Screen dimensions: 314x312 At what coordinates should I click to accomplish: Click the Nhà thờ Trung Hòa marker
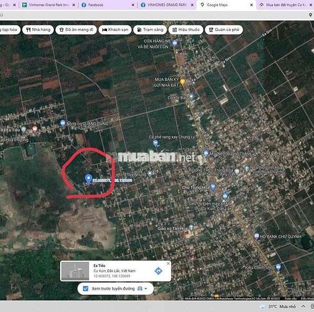[246, 168]
